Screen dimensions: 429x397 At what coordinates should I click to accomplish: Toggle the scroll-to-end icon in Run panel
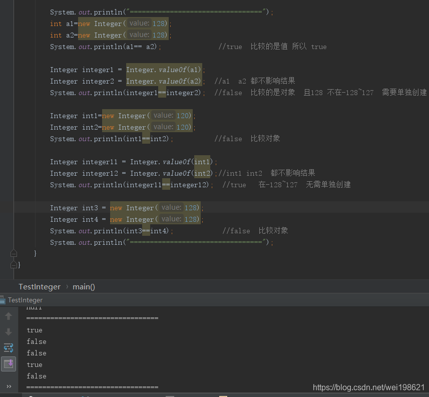pyautogui.click(x=9, y=364)
